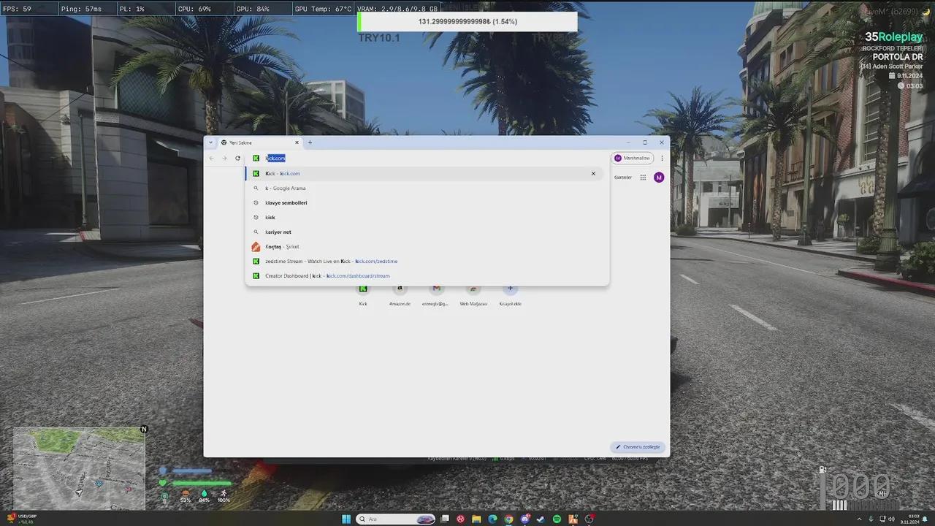The height and width of the screenshot is (526, 935).
Task: Open the Marshmallow profile button
Action: tap(633, 158)
